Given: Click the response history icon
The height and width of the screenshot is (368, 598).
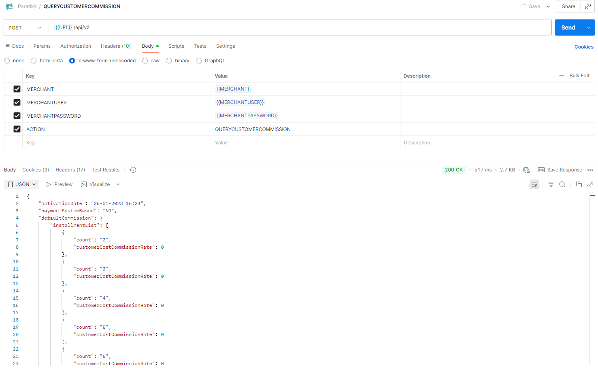Looking at the screenshot, I should pos(133,170).
